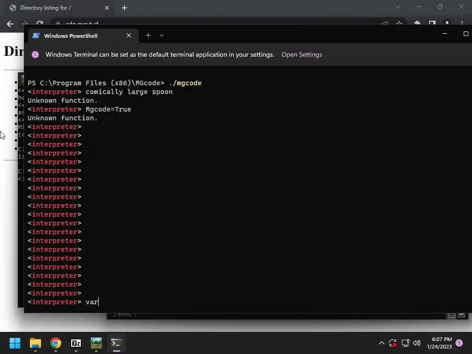Click the terminal line with 'var' input
Screen dimensions: 472x354
(x=63, y=302)
